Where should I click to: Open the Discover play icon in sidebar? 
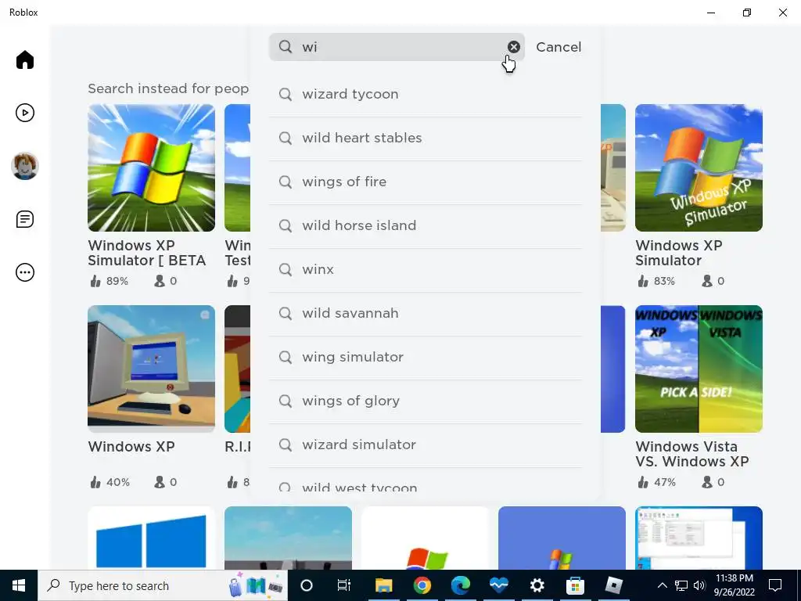(24, 113)
